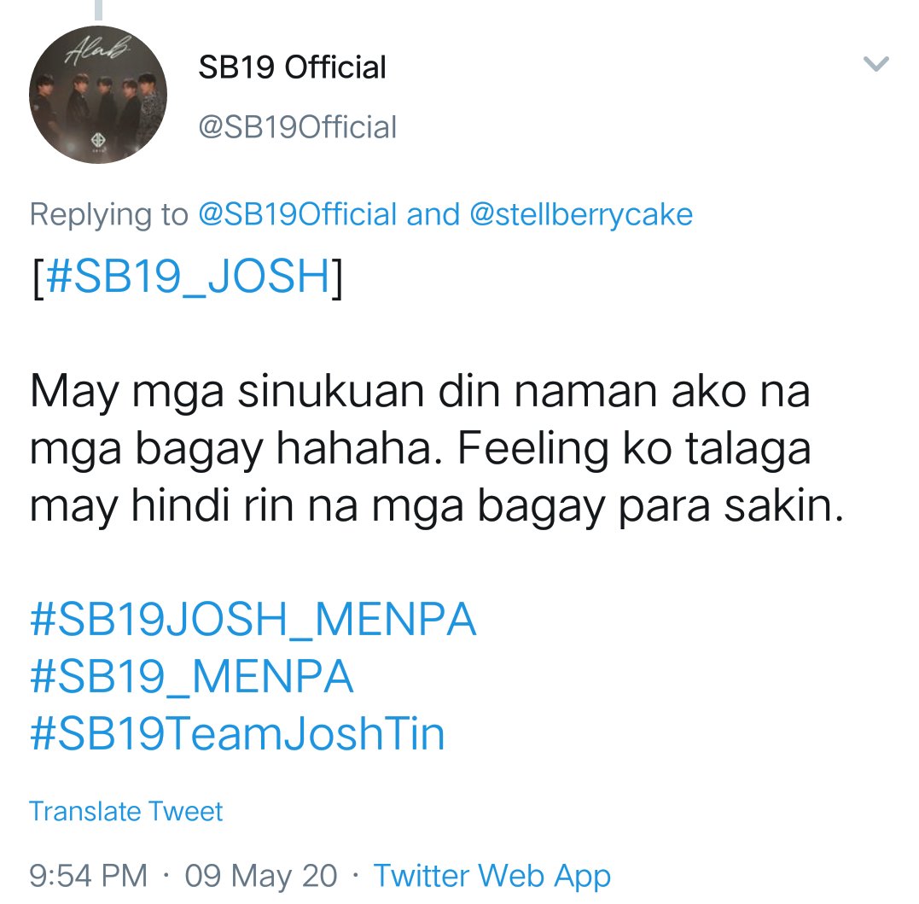The image size is (919, 904).
Task: Open the #SB19TeamJoshTin hashtag
Action: point(237,732)
